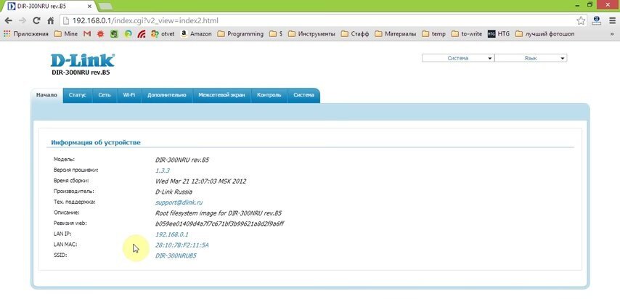
Task: Click in the address bar URL
Action: click(x=144, y=20)
